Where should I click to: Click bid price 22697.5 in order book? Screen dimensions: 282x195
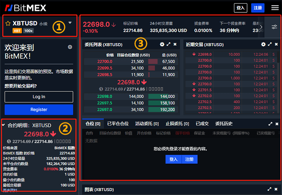105,103
